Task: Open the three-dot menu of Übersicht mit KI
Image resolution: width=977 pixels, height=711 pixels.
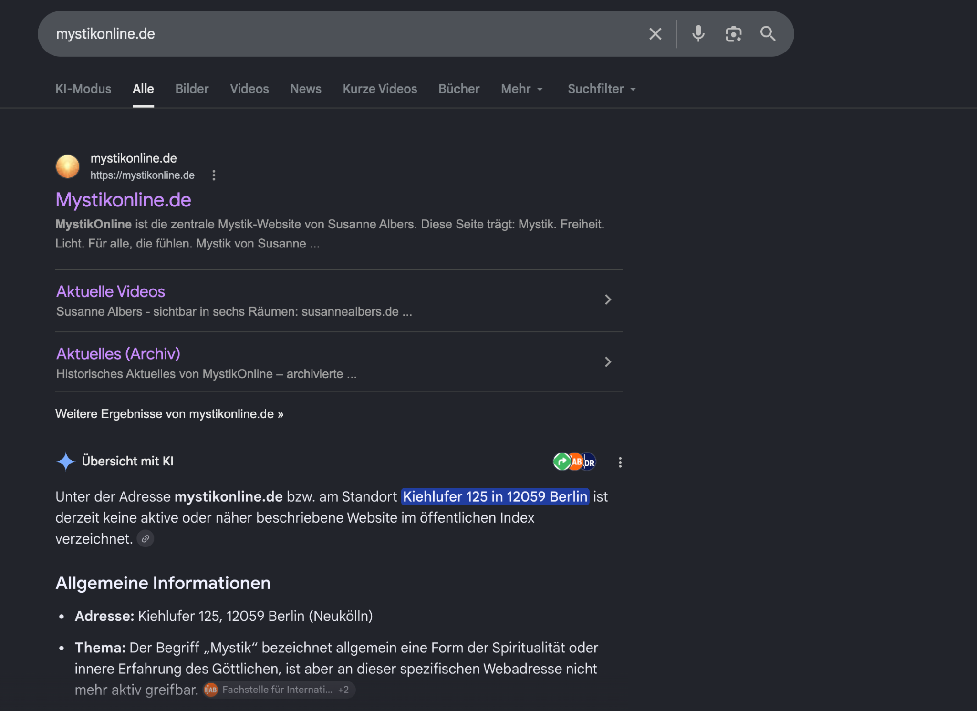Action: [x=620, y=462]
